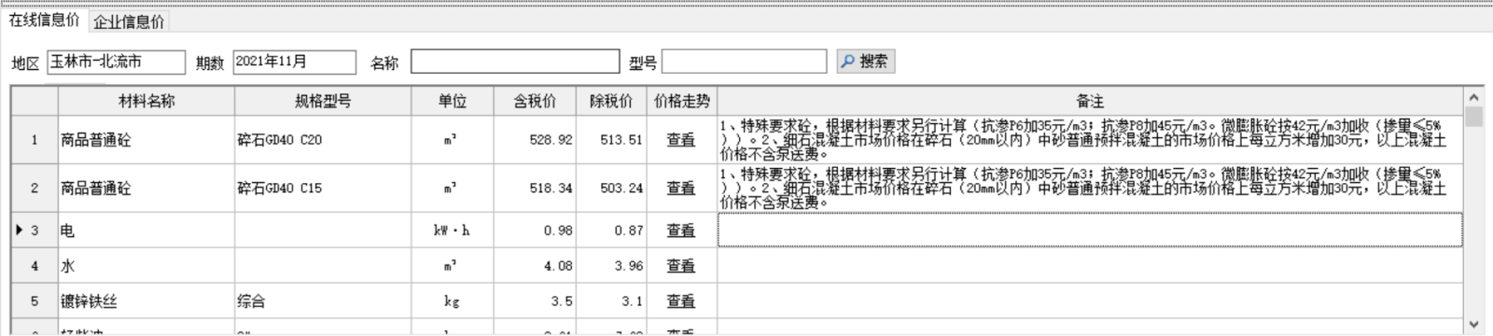This screenshot has width=1493, height=336.
Task: Click the empty remarks cell of 电 row
Action: (x=1090, y=231)
